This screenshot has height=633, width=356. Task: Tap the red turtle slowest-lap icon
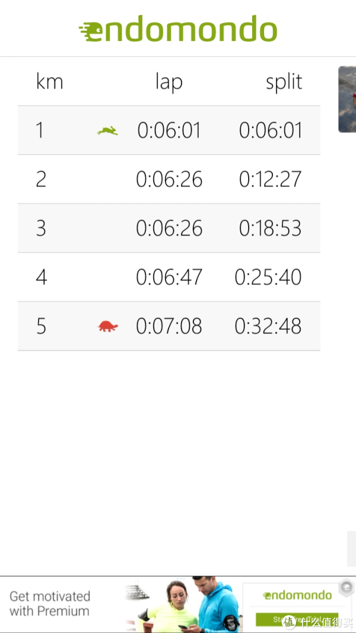[x=108, y=326]
